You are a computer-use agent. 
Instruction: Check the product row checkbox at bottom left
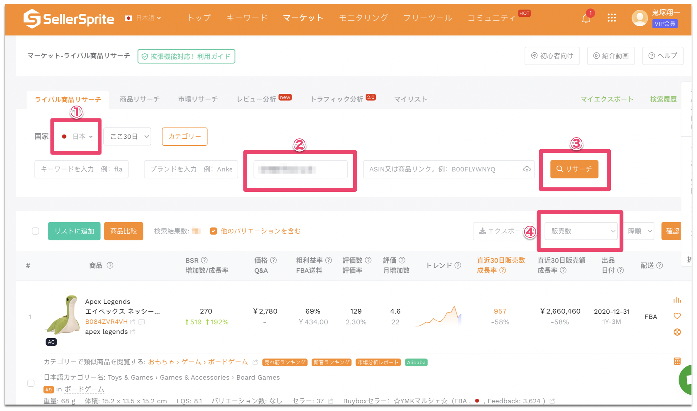point(31,383)
